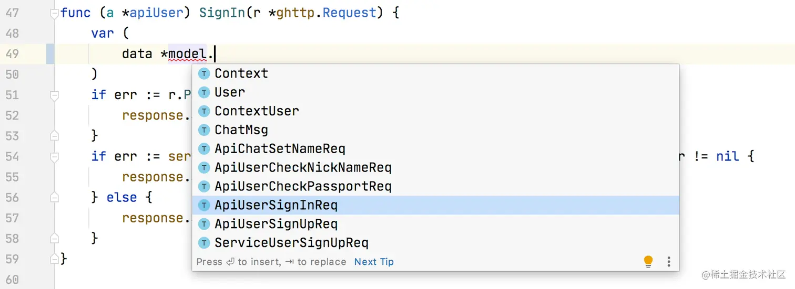This screenshot has height=289, width=795.
Task: Collapse the if block fold on line 51
Action: tap(54, 95)
